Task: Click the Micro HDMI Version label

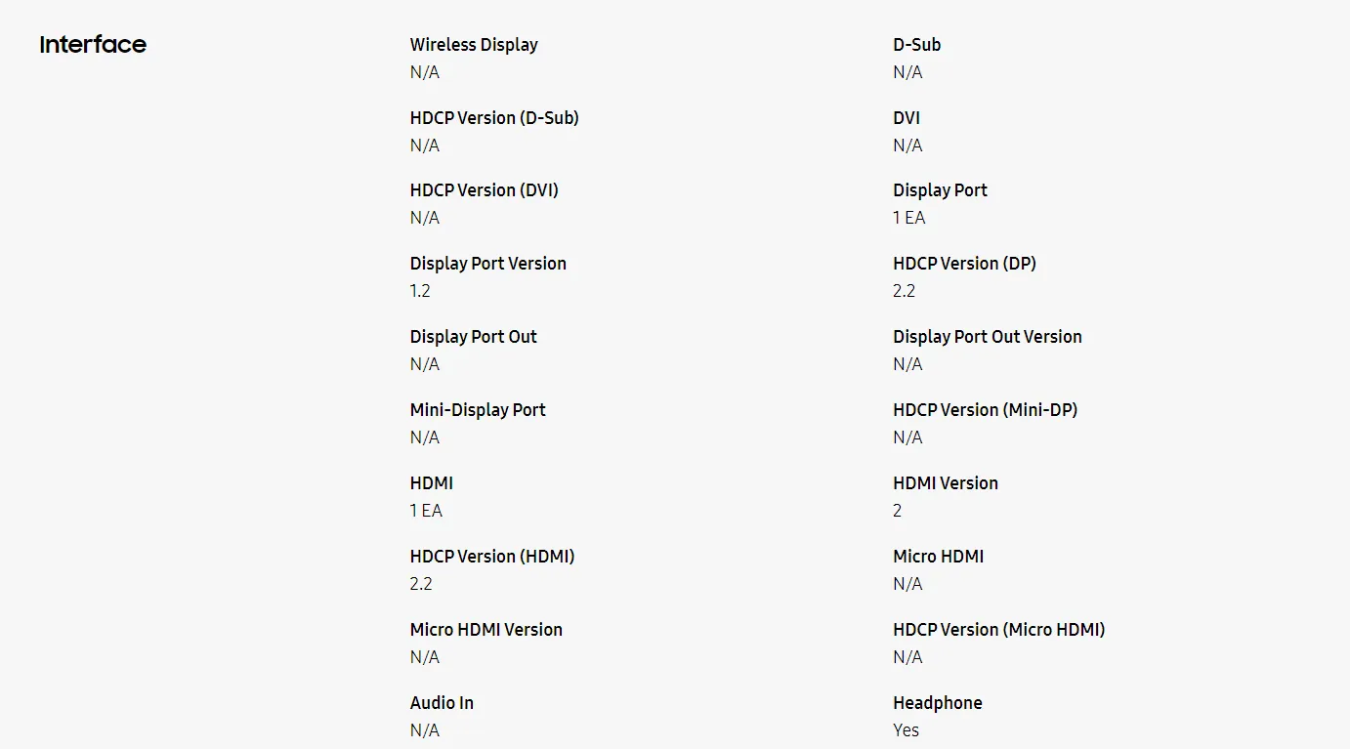Action: point(485,630)
